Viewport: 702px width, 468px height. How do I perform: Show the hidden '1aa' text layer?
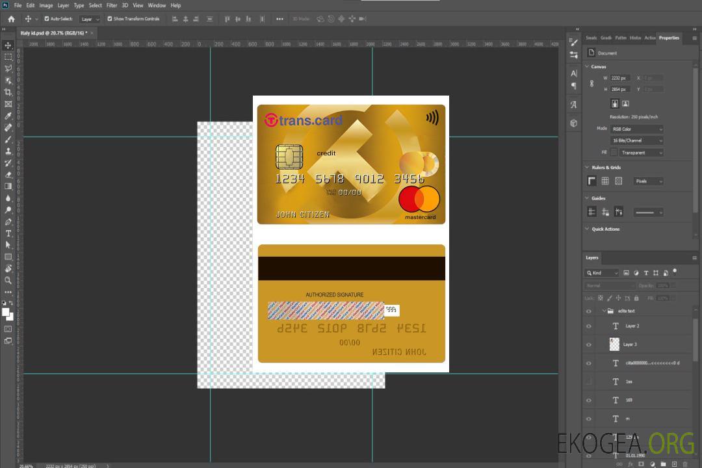pos(589,382)
